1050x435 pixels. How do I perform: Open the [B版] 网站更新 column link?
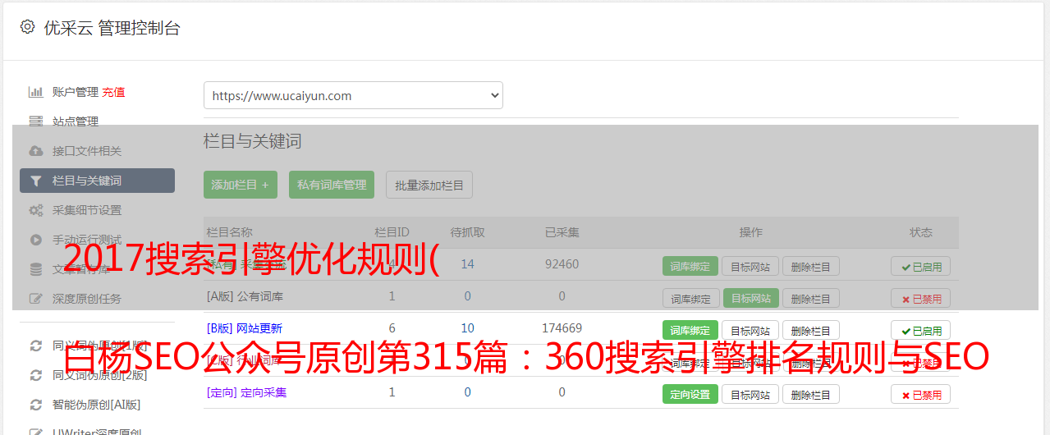[245, 328]
